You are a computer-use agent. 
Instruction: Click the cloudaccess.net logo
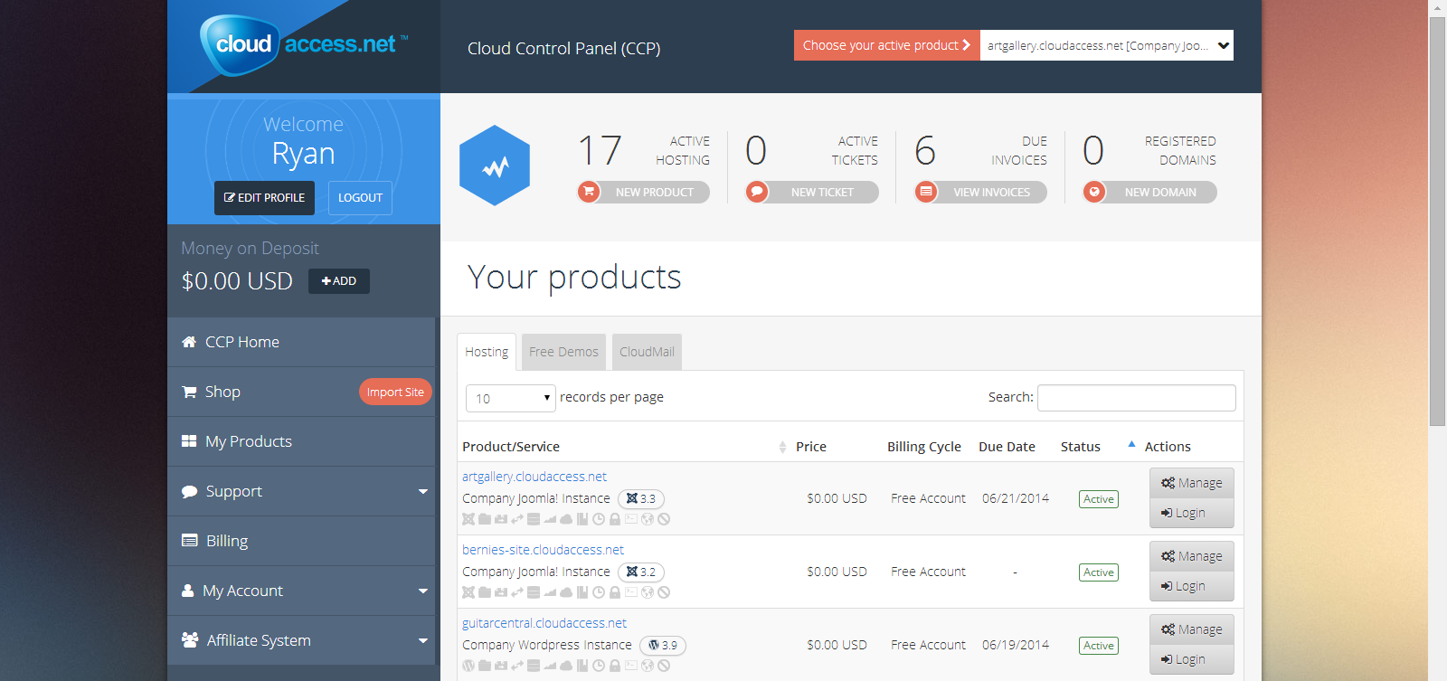pos(304,44)
